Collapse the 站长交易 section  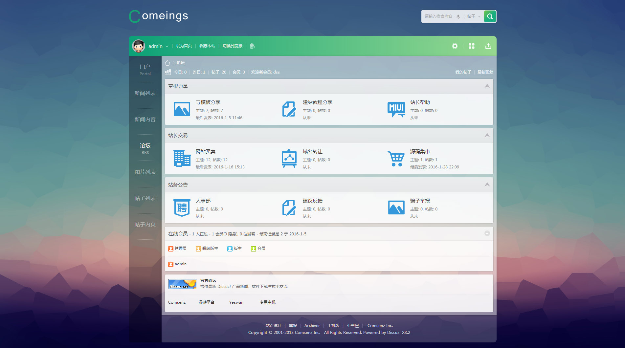pos(487,135)
